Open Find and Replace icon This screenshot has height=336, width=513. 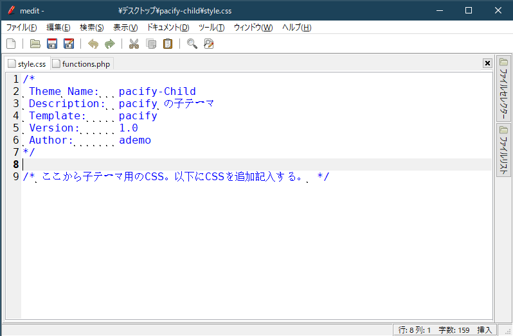click(x=209, y=44)
